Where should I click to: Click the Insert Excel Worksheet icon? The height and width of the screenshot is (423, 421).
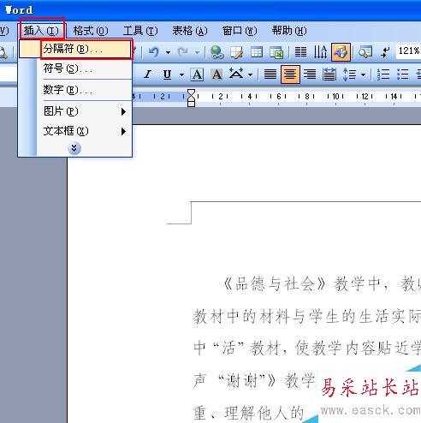point(276,52)
